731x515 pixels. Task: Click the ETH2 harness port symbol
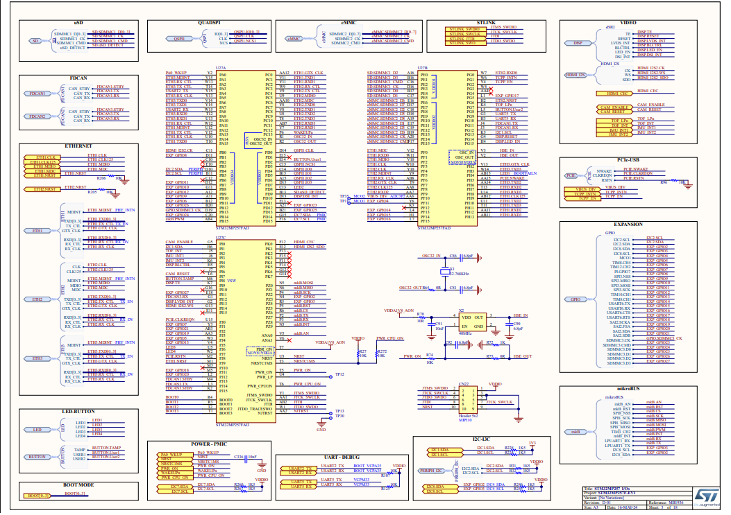click(x=37, y=299)
